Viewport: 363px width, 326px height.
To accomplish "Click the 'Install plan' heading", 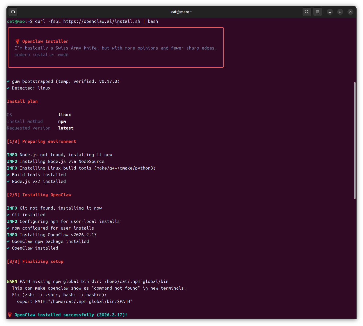I will pyautogui.click(x=22, y=101).
